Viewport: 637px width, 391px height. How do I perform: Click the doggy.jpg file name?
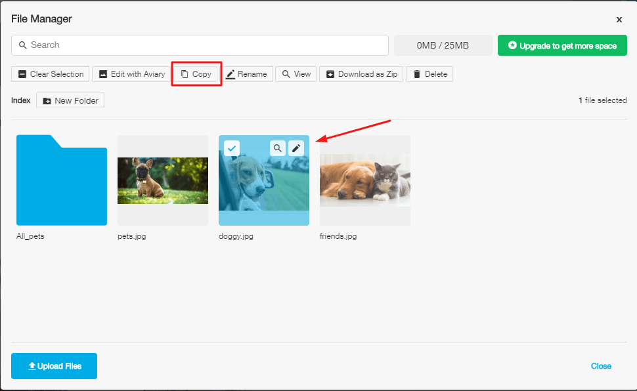(x=236, y=236)
